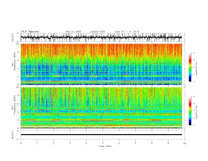The image size is (208, 161).
Task: Click the date 'Dec. 13, 2025'
Action: coord(73,32)
